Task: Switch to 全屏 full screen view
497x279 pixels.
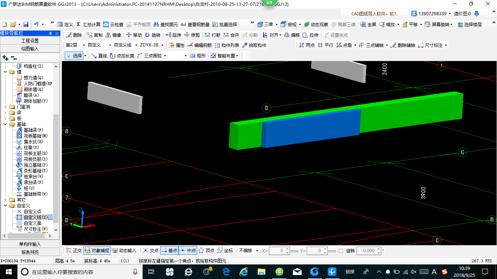Action: (368, 24)
